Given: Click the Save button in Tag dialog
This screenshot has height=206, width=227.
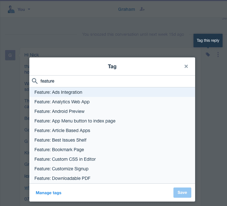Looking at the screenshot, I should [182, 193].
